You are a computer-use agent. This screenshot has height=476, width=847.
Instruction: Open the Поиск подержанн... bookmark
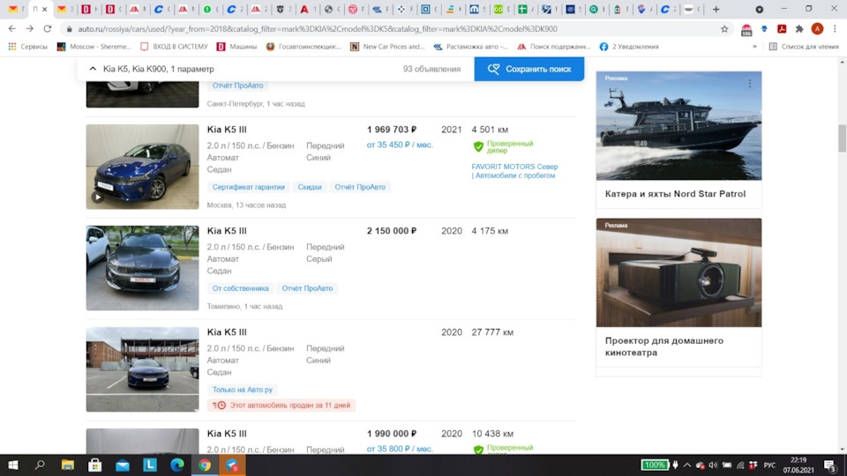click(x=552, y=47)
